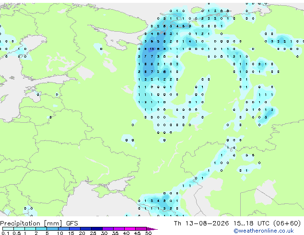
Task: Click the 5–10 mm legend color swatch
Action: [52, 229]
